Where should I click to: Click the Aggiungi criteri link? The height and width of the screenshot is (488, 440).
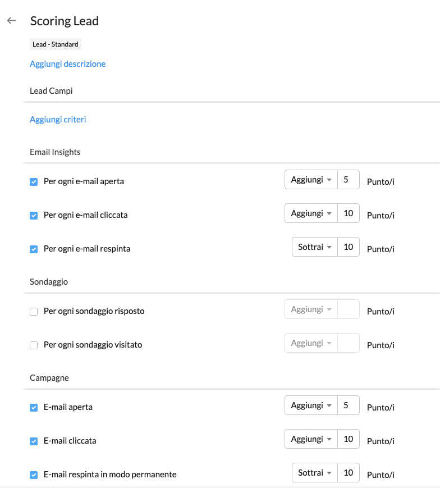point(58,120)
